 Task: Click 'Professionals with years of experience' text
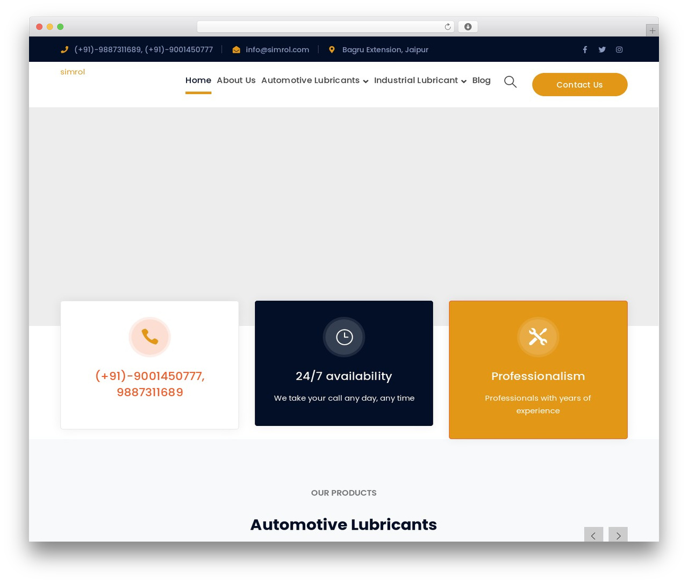[x=538, y=404]
